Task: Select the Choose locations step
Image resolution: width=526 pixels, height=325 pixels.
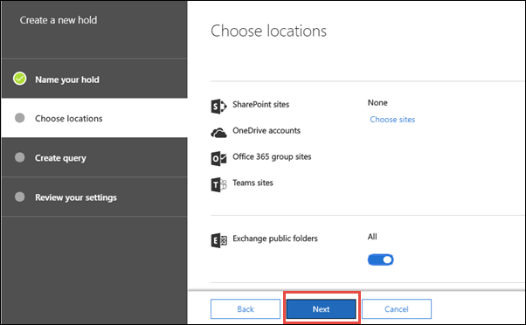Action: pyautogui.click(x=94, y=118)
